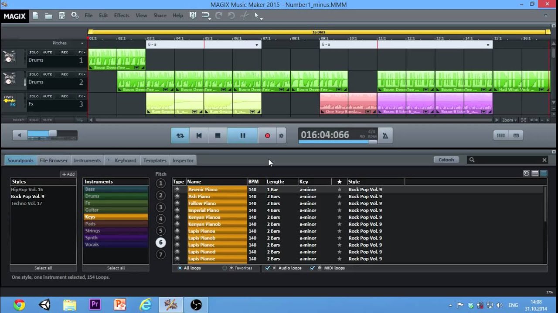Click Select all under Styles list
Image resolution: width=558 pixels, height=313 pixels.
(x=43, y=268)
